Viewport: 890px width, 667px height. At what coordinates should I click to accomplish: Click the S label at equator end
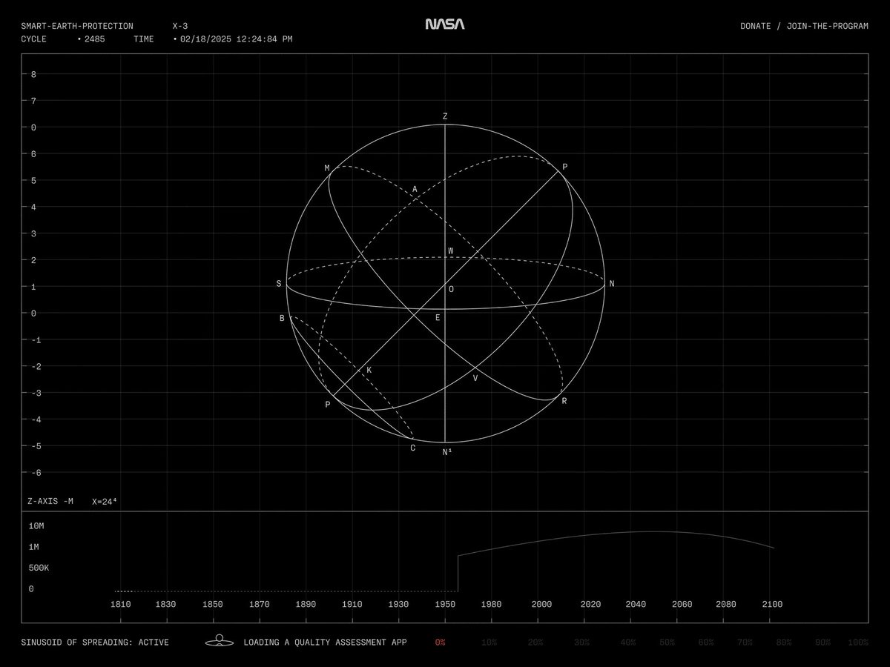[x=279, y=284]
